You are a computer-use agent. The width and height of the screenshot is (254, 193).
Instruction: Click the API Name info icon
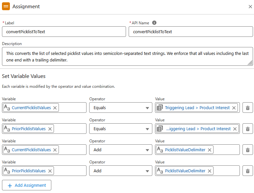(x=154, y=23)
